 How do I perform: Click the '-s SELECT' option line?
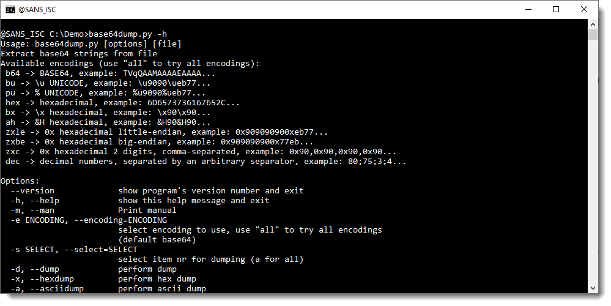74,250
